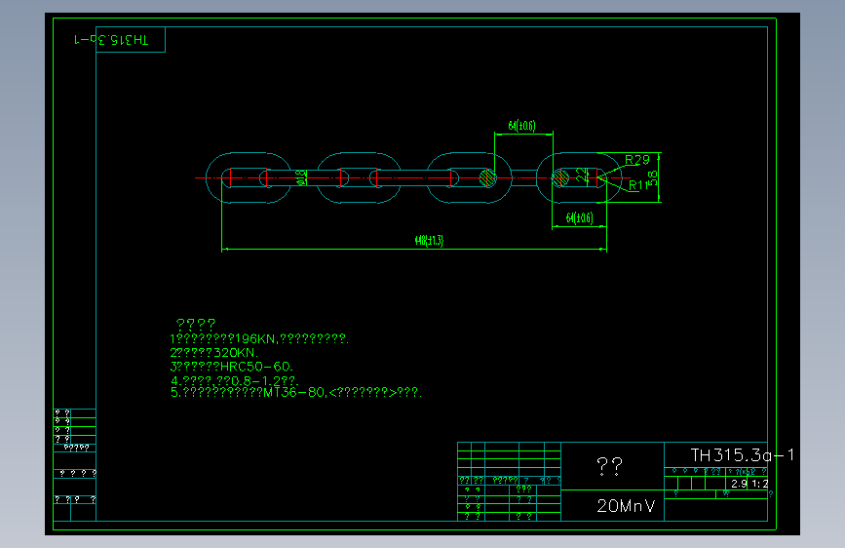Click the 448(±1.3) overall length dimension
The image size is (845, 548).
(x=429, y=240)
